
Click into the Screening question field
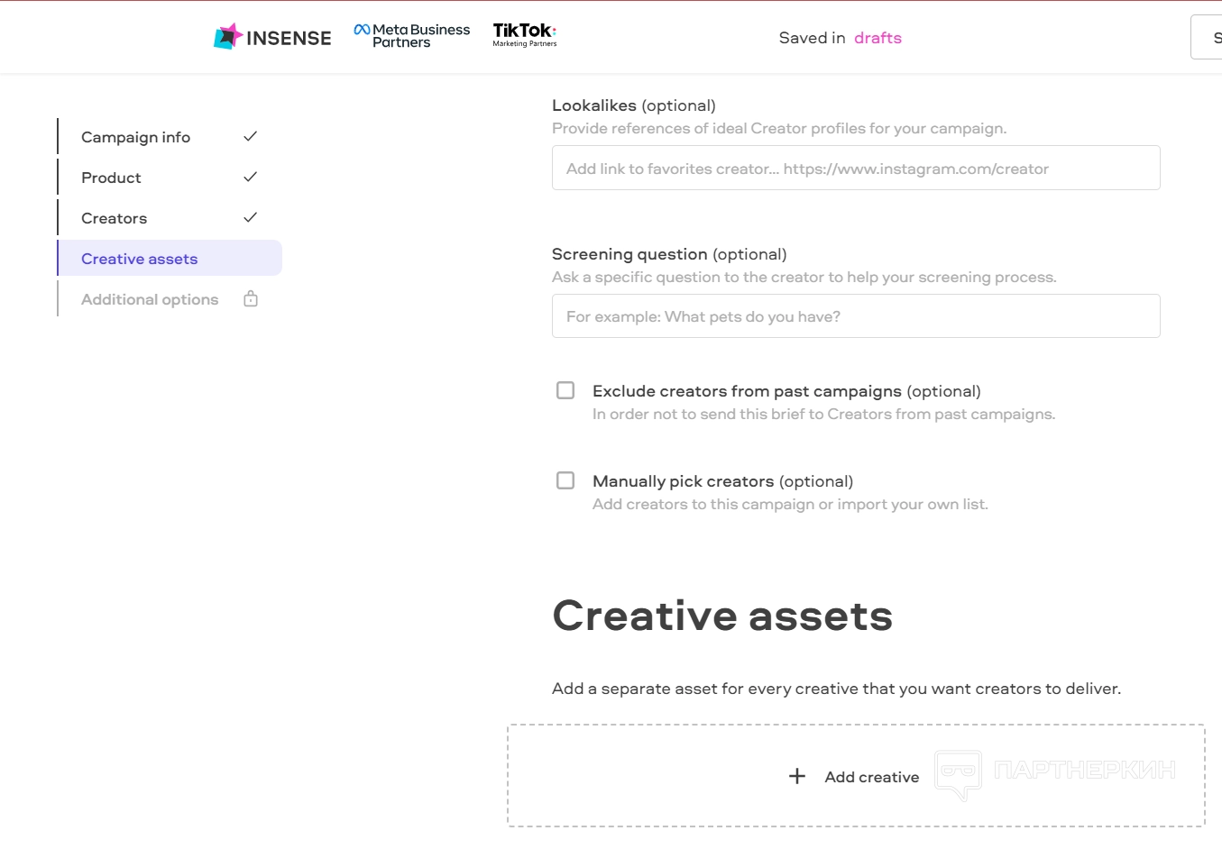click(855, 316)
